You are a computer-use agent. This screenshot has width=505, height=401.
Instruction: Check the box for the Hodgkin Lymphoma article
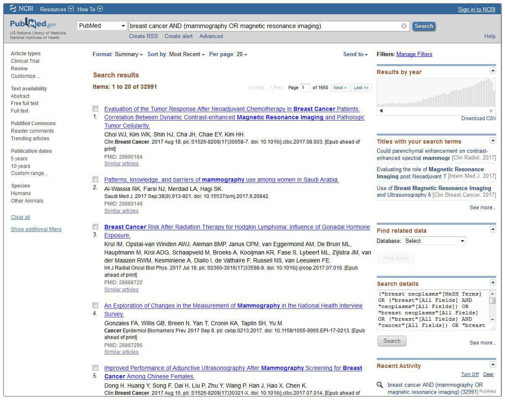[x=96, y=227]
